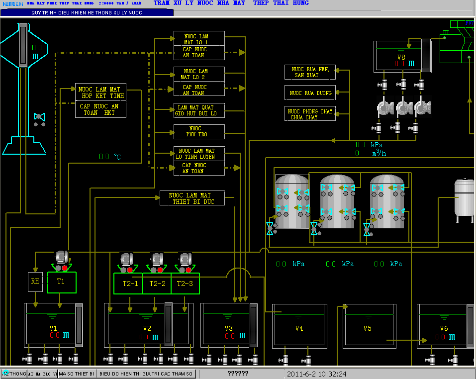The image size is (476, 379).
Task: Click the level gauge bar on tank V2
Action: (168, 324)
